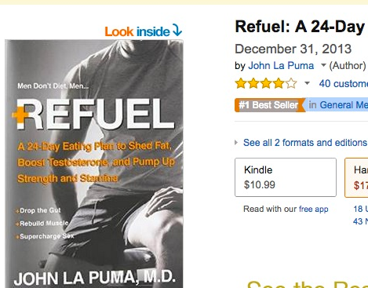Click the Look inside arrow icon
This screenshot has height=288, width=368.
[x=177, y=31]
